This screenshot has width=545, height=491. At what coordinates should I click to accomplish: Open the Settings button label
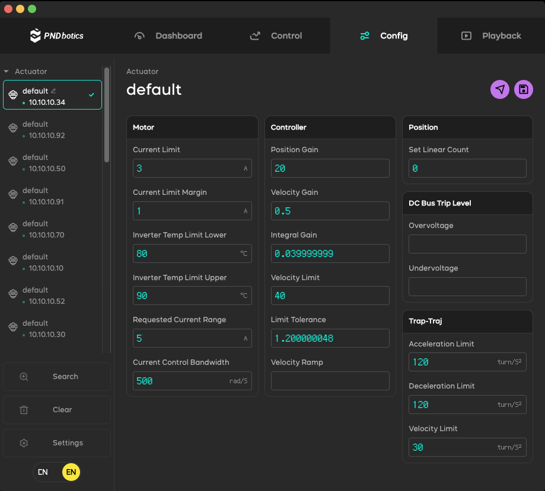tap(68, 443)
